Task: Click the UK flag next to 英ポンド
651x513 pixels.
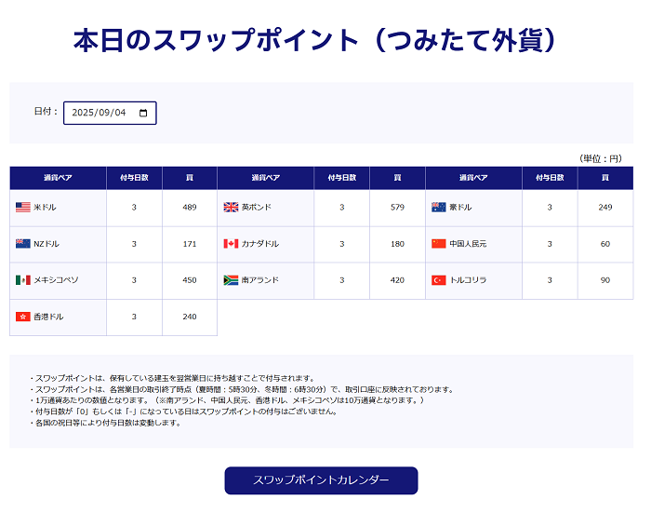Action: pyautogui.click(x=231, y=208)
